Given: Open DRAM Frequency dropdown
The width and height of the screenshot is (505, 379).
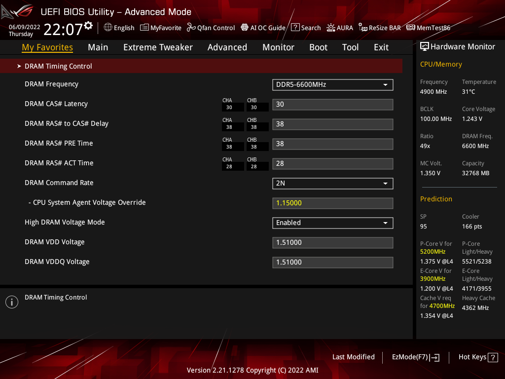Looking at the screenshot, I should (x=333, y=85).
